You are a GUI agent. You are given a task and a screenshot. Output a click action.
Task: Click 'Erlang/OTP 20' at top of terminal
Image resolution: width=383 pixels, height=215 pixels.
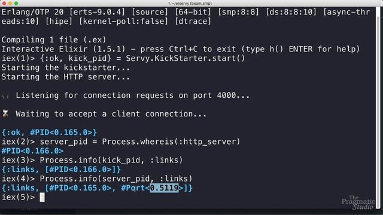point(32,12)
